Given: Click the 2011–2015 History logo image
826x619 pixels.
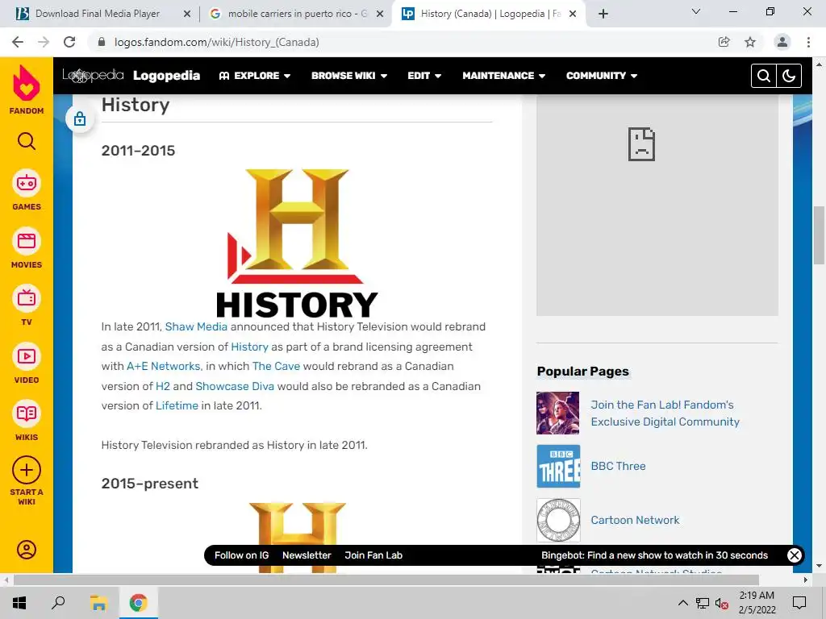Looking at the screenshot, I should click(x=297, y=243).
